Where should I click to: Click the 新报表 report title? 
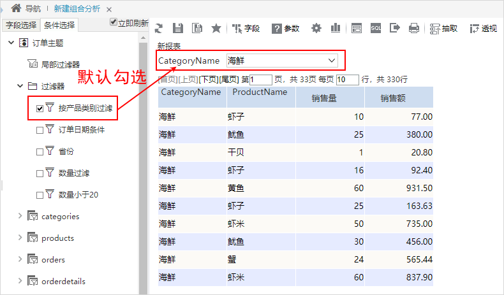click(x=169, y=47)
